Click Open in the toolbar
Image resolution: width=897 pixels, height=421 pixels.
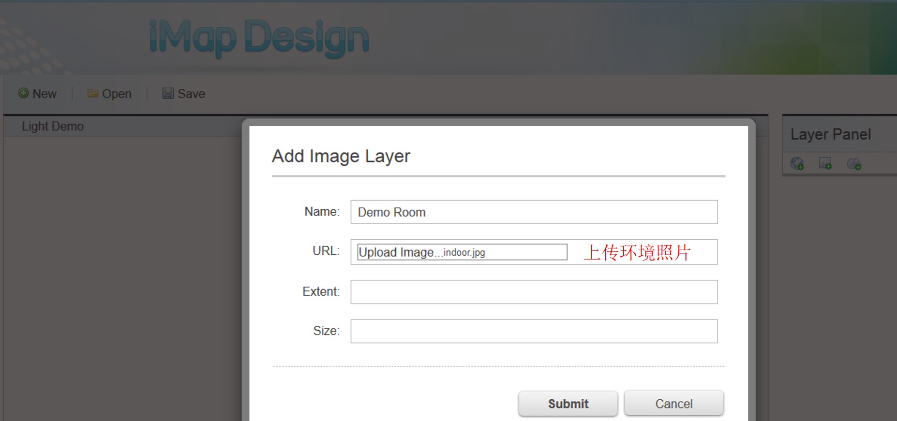[109, 93]
